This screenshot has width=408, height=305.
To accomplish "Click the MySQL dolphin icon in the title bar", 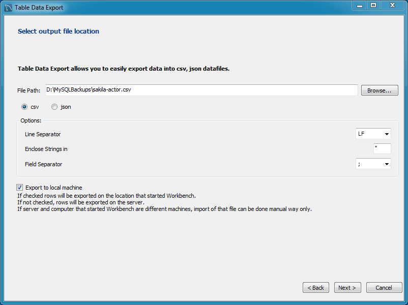I will point(7,7).
